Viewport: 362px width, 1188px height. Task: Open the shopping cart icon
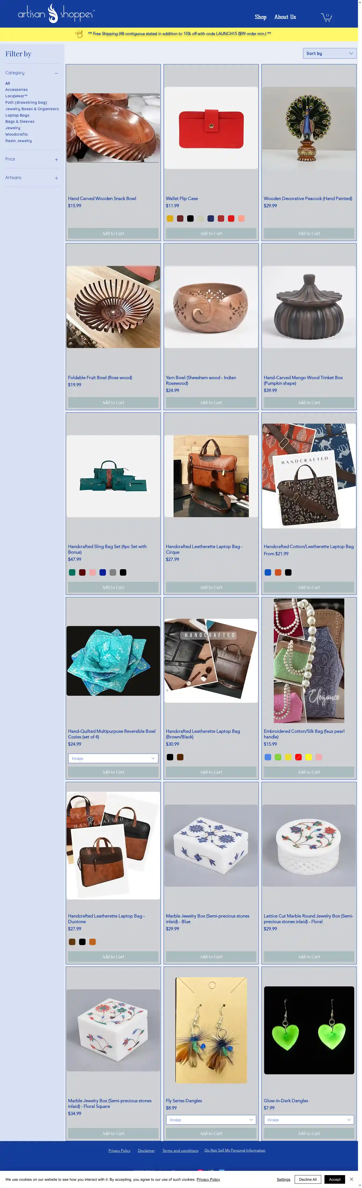point(327,17)
